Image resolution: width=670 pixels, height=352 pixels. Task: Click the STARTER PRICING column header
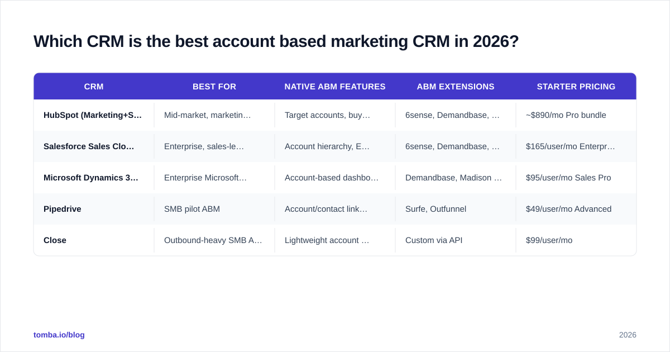[x=576, y=87]
